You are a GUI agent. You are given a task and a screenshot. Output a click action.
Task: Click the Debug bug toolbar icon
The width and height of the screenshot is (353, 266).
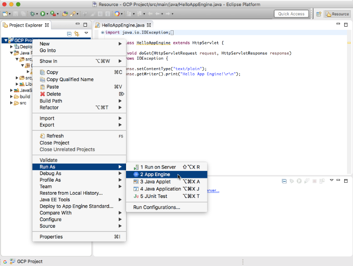click(33, 14)
